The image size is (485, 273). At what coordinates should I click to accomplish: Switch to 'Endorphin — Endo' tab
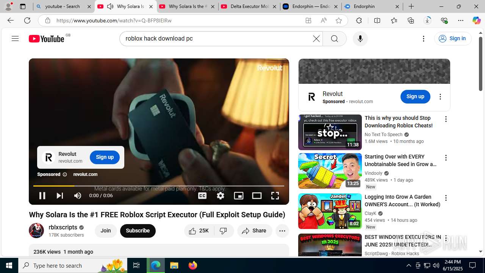click(x=311, y=6)
